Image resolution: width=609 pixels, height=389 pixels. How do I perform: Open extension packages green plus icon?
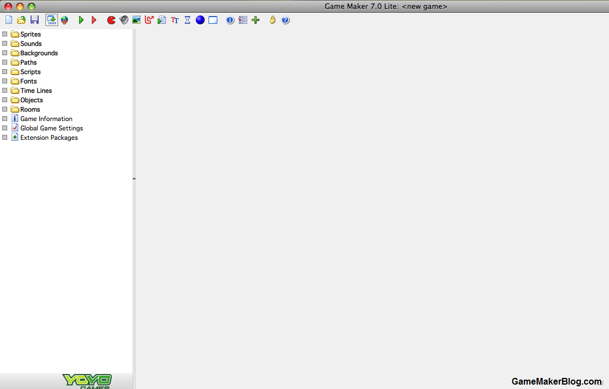(256, 20)
